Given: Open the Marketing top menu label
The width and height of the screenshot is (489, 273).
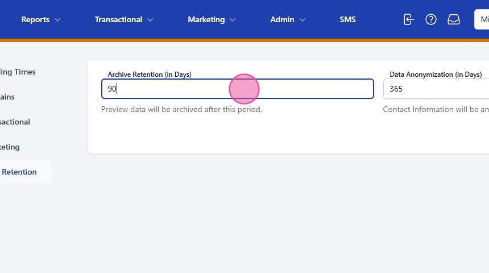Looking at the screenshot, I should 206,19.
